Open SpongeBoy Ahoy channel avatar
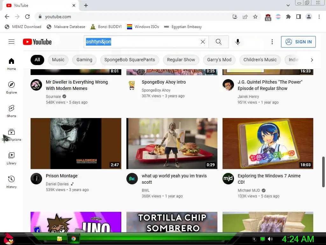The width and height of the screenshot is (326, 245). pos(132,85)
